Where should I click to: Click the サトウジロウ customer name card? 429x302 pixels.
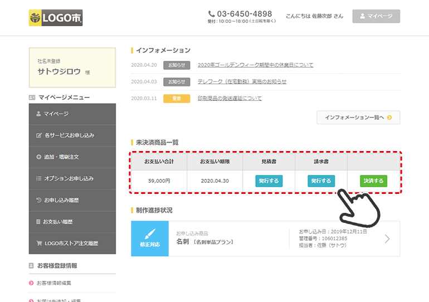(x=72, y=67)
